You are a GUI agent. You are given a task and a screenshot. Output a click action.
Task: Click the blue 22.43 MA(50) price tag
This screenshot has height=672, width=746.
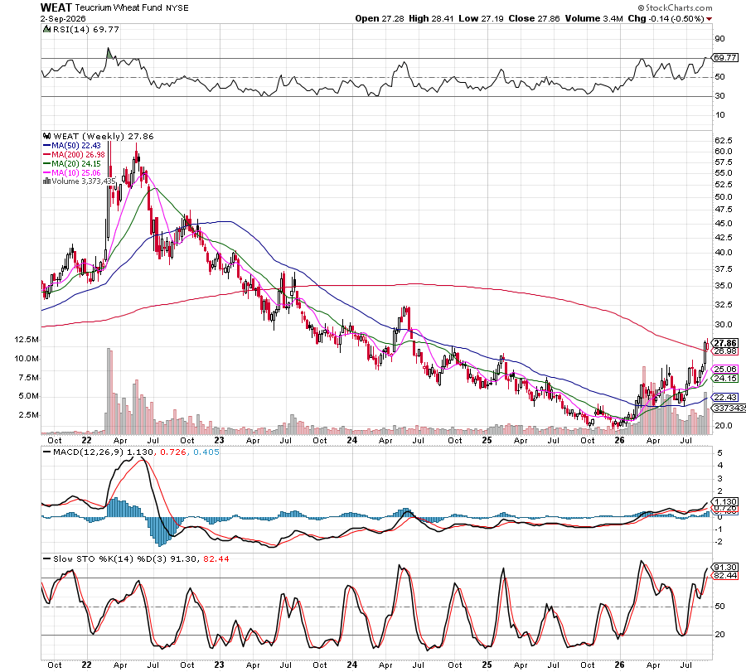point(725,397)
